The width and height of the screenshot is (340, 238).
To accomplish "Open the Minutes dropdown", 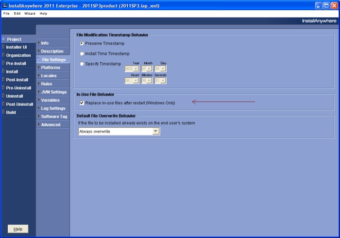I will [x=147, y=81].
